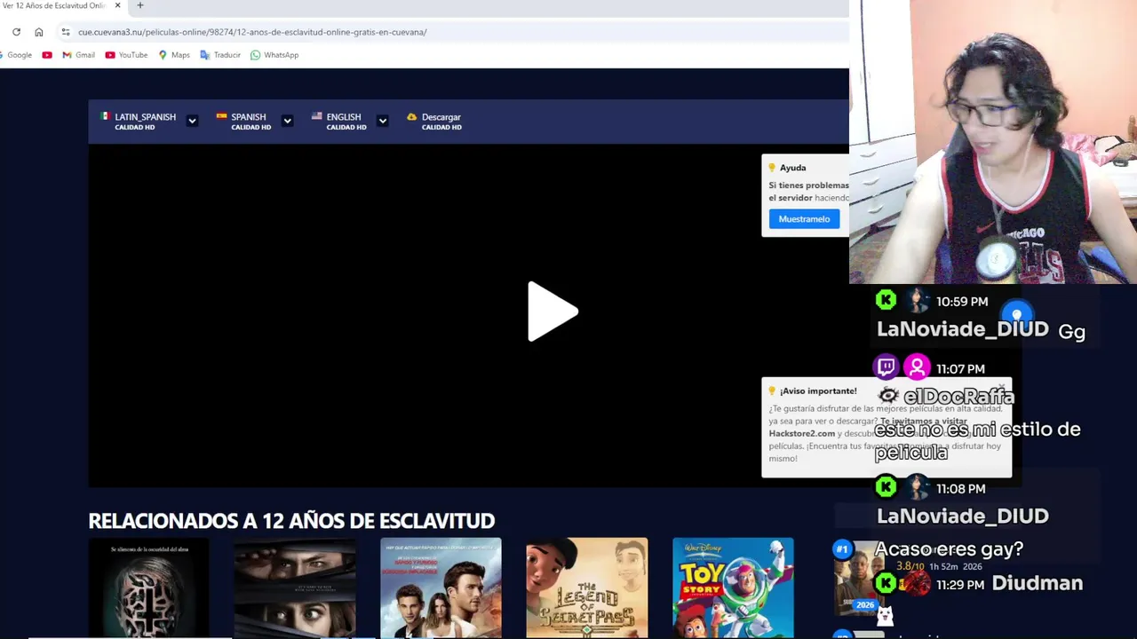The image size is (1137, 639).
Task: Click the Spain flag icon on SPANISH
Action: [x=221, y=115]
